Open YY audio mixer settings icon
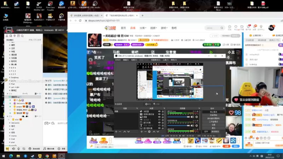The width and height of the screenshot is (283, 159). pyautogui.click(x=24, y=149)
